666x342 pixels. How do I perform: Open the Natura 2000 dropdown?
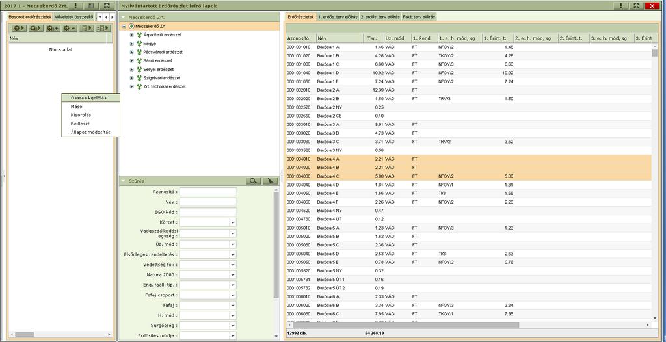[x=233, y=275]
